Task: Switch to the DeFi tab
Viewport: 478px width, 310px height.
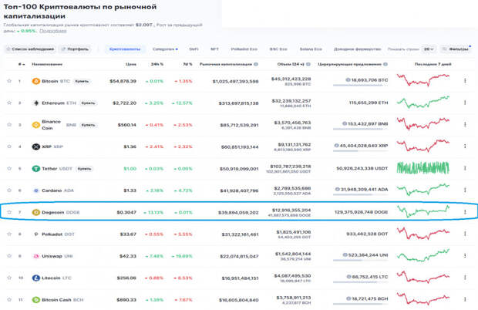Action: point(194,49)
